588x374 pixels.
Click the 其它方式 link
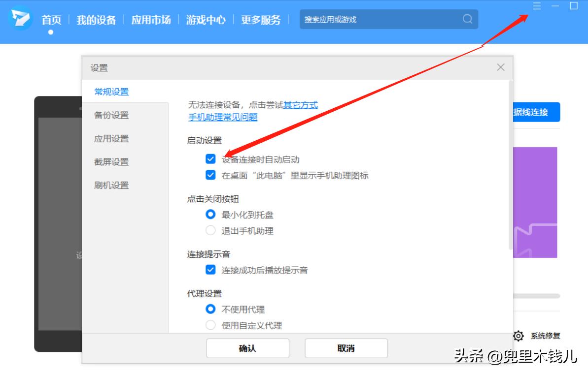point(302,105)
